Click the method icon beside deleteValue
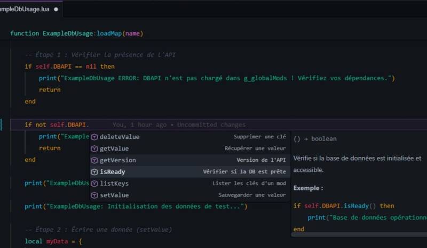This screenshot has height=248, width=427. click(x=94, y=137)
